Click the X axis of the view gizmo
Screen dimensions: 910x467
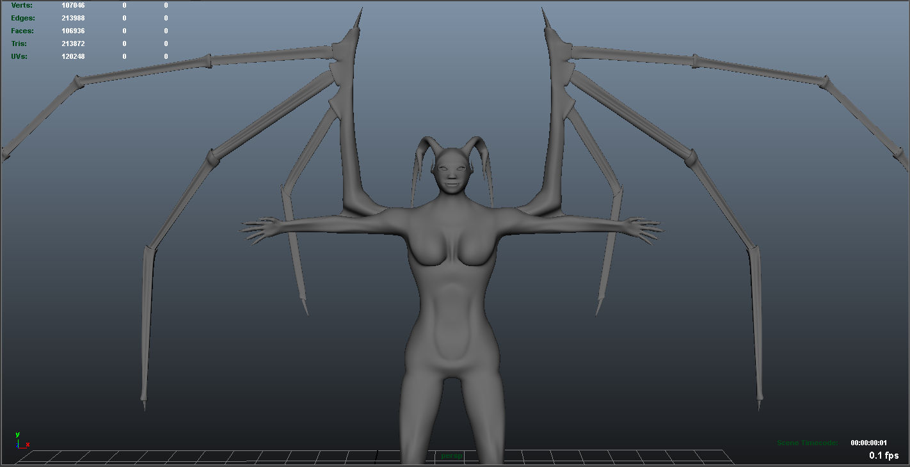[x=29, y=443]
